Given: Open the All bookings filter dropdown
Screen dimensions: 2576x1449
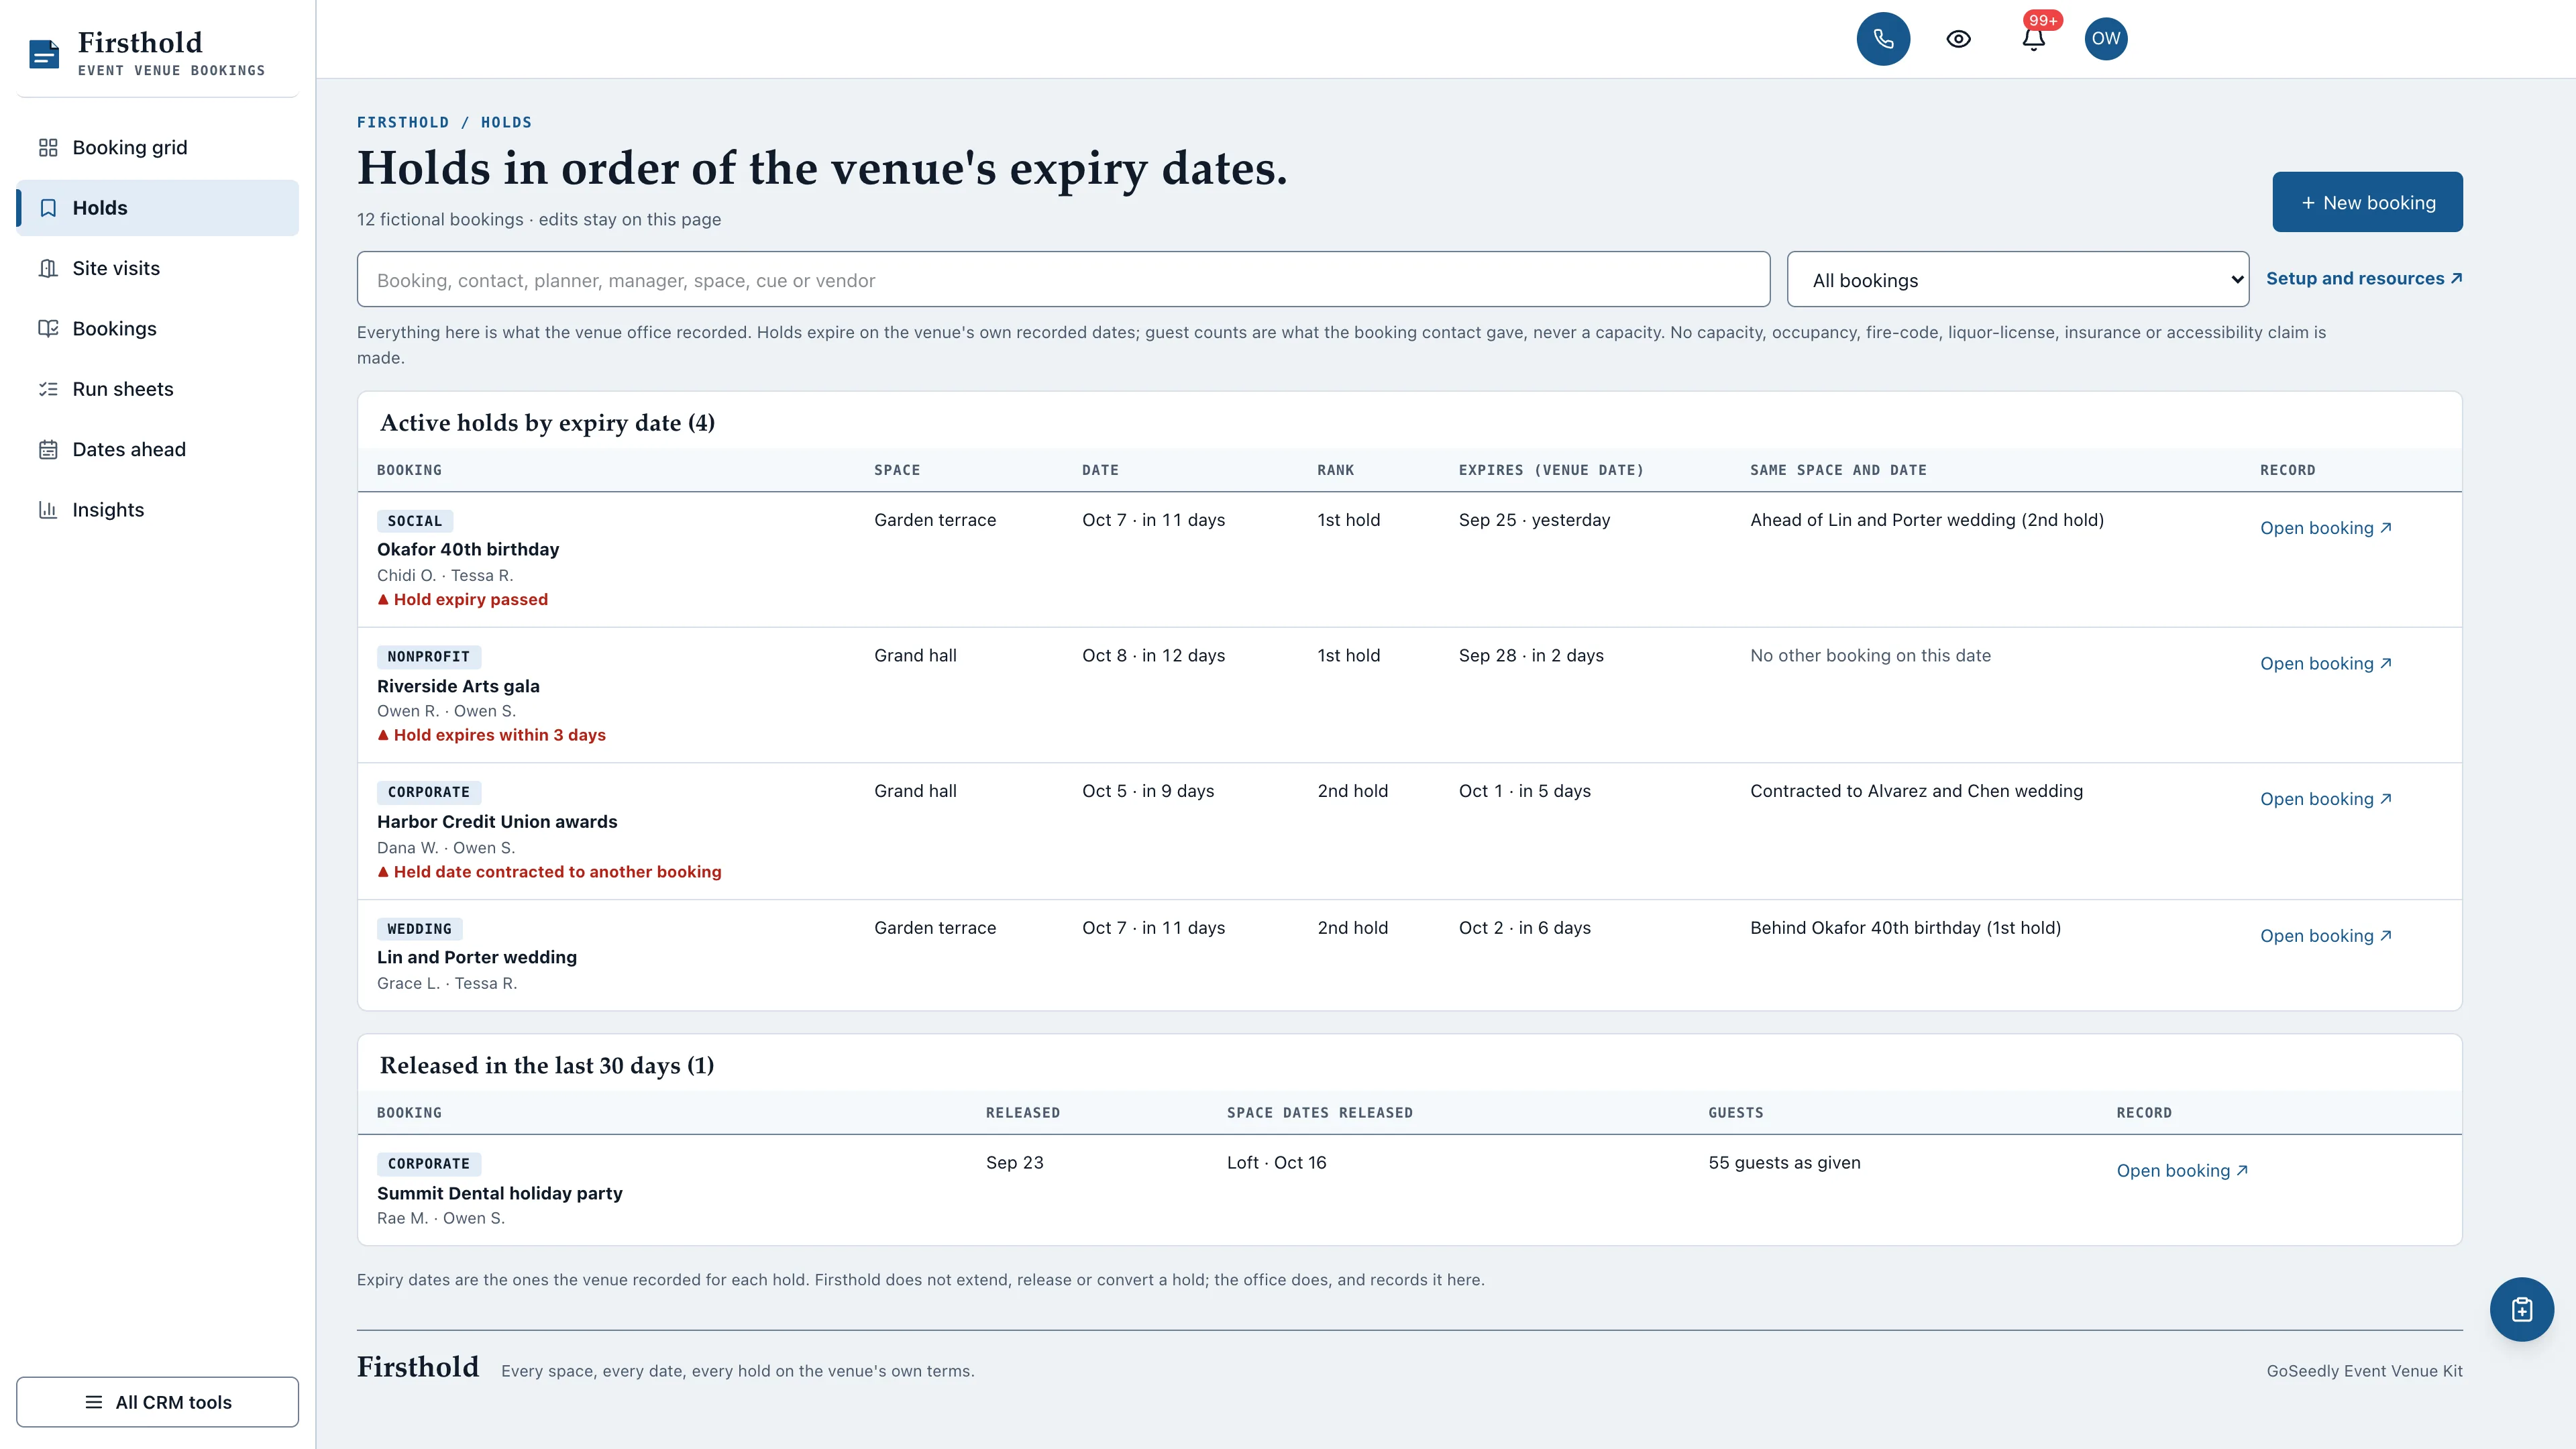Looking at the screenshot, I should tap(2017, 280).
